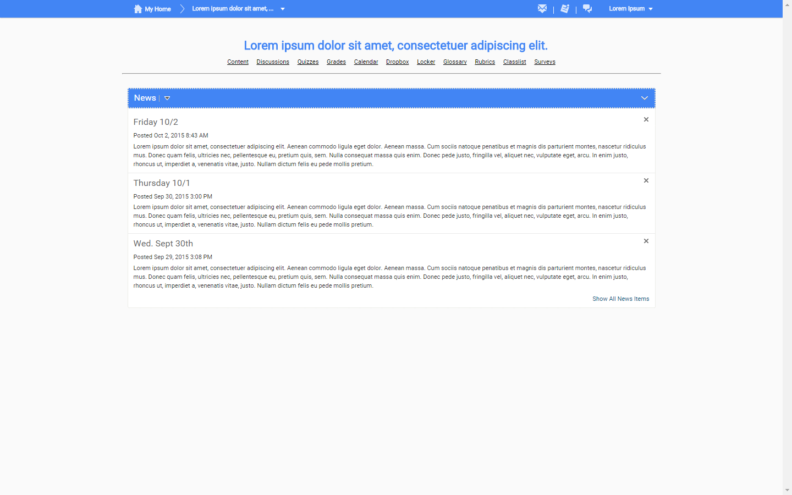Dismiss the Wed. Sept 30th news item
Image resolution: width=792 pixels, height=495 pixels.
pyautogui.click(x=646, y=241)
